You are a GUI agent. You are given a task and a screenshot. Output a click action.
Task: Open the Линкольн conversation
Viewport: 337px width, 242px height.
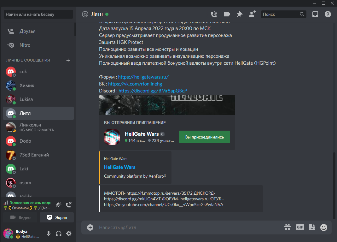38,127
